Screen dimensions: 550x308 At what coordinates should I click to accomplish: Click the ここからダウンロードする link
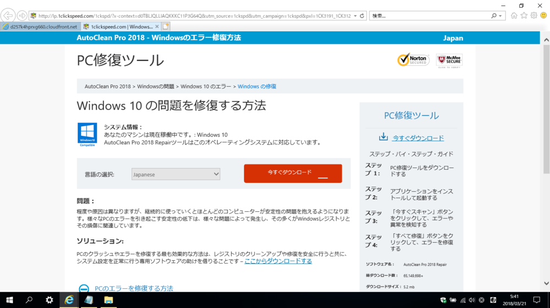click(x=278, y=261)
